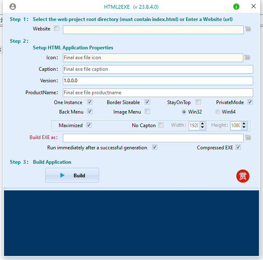Click the Build button
The width and height of the screenshot is (263, 260).
point(72,175)
